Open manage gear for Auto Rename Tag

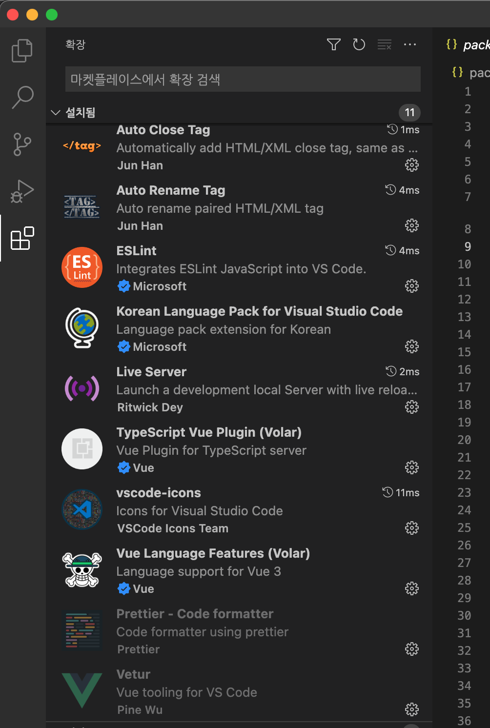point(412,225)
